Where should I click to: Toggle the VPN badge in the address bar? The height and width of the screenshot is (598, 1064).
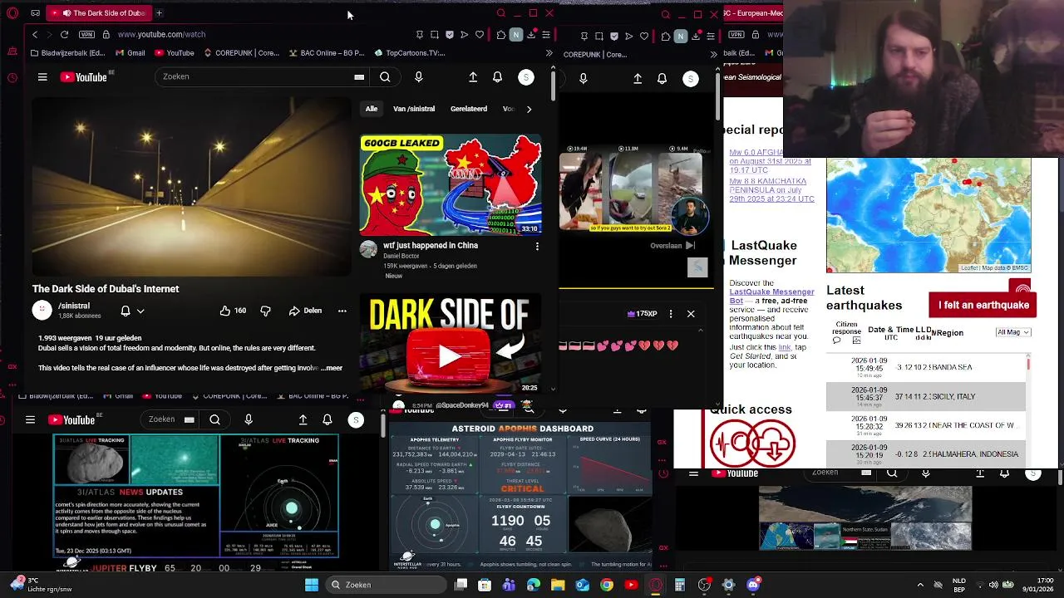(x=86, y=35)
